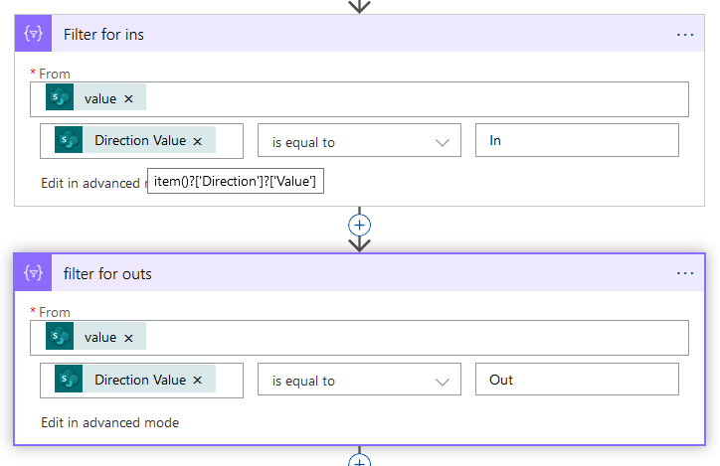Click the text field containing Out
This screenshot has width=720, height=466.
click(577, 380)
